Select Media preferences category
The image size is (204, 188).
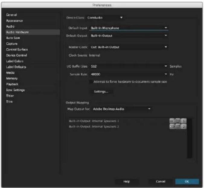click(x=33, y=73)
